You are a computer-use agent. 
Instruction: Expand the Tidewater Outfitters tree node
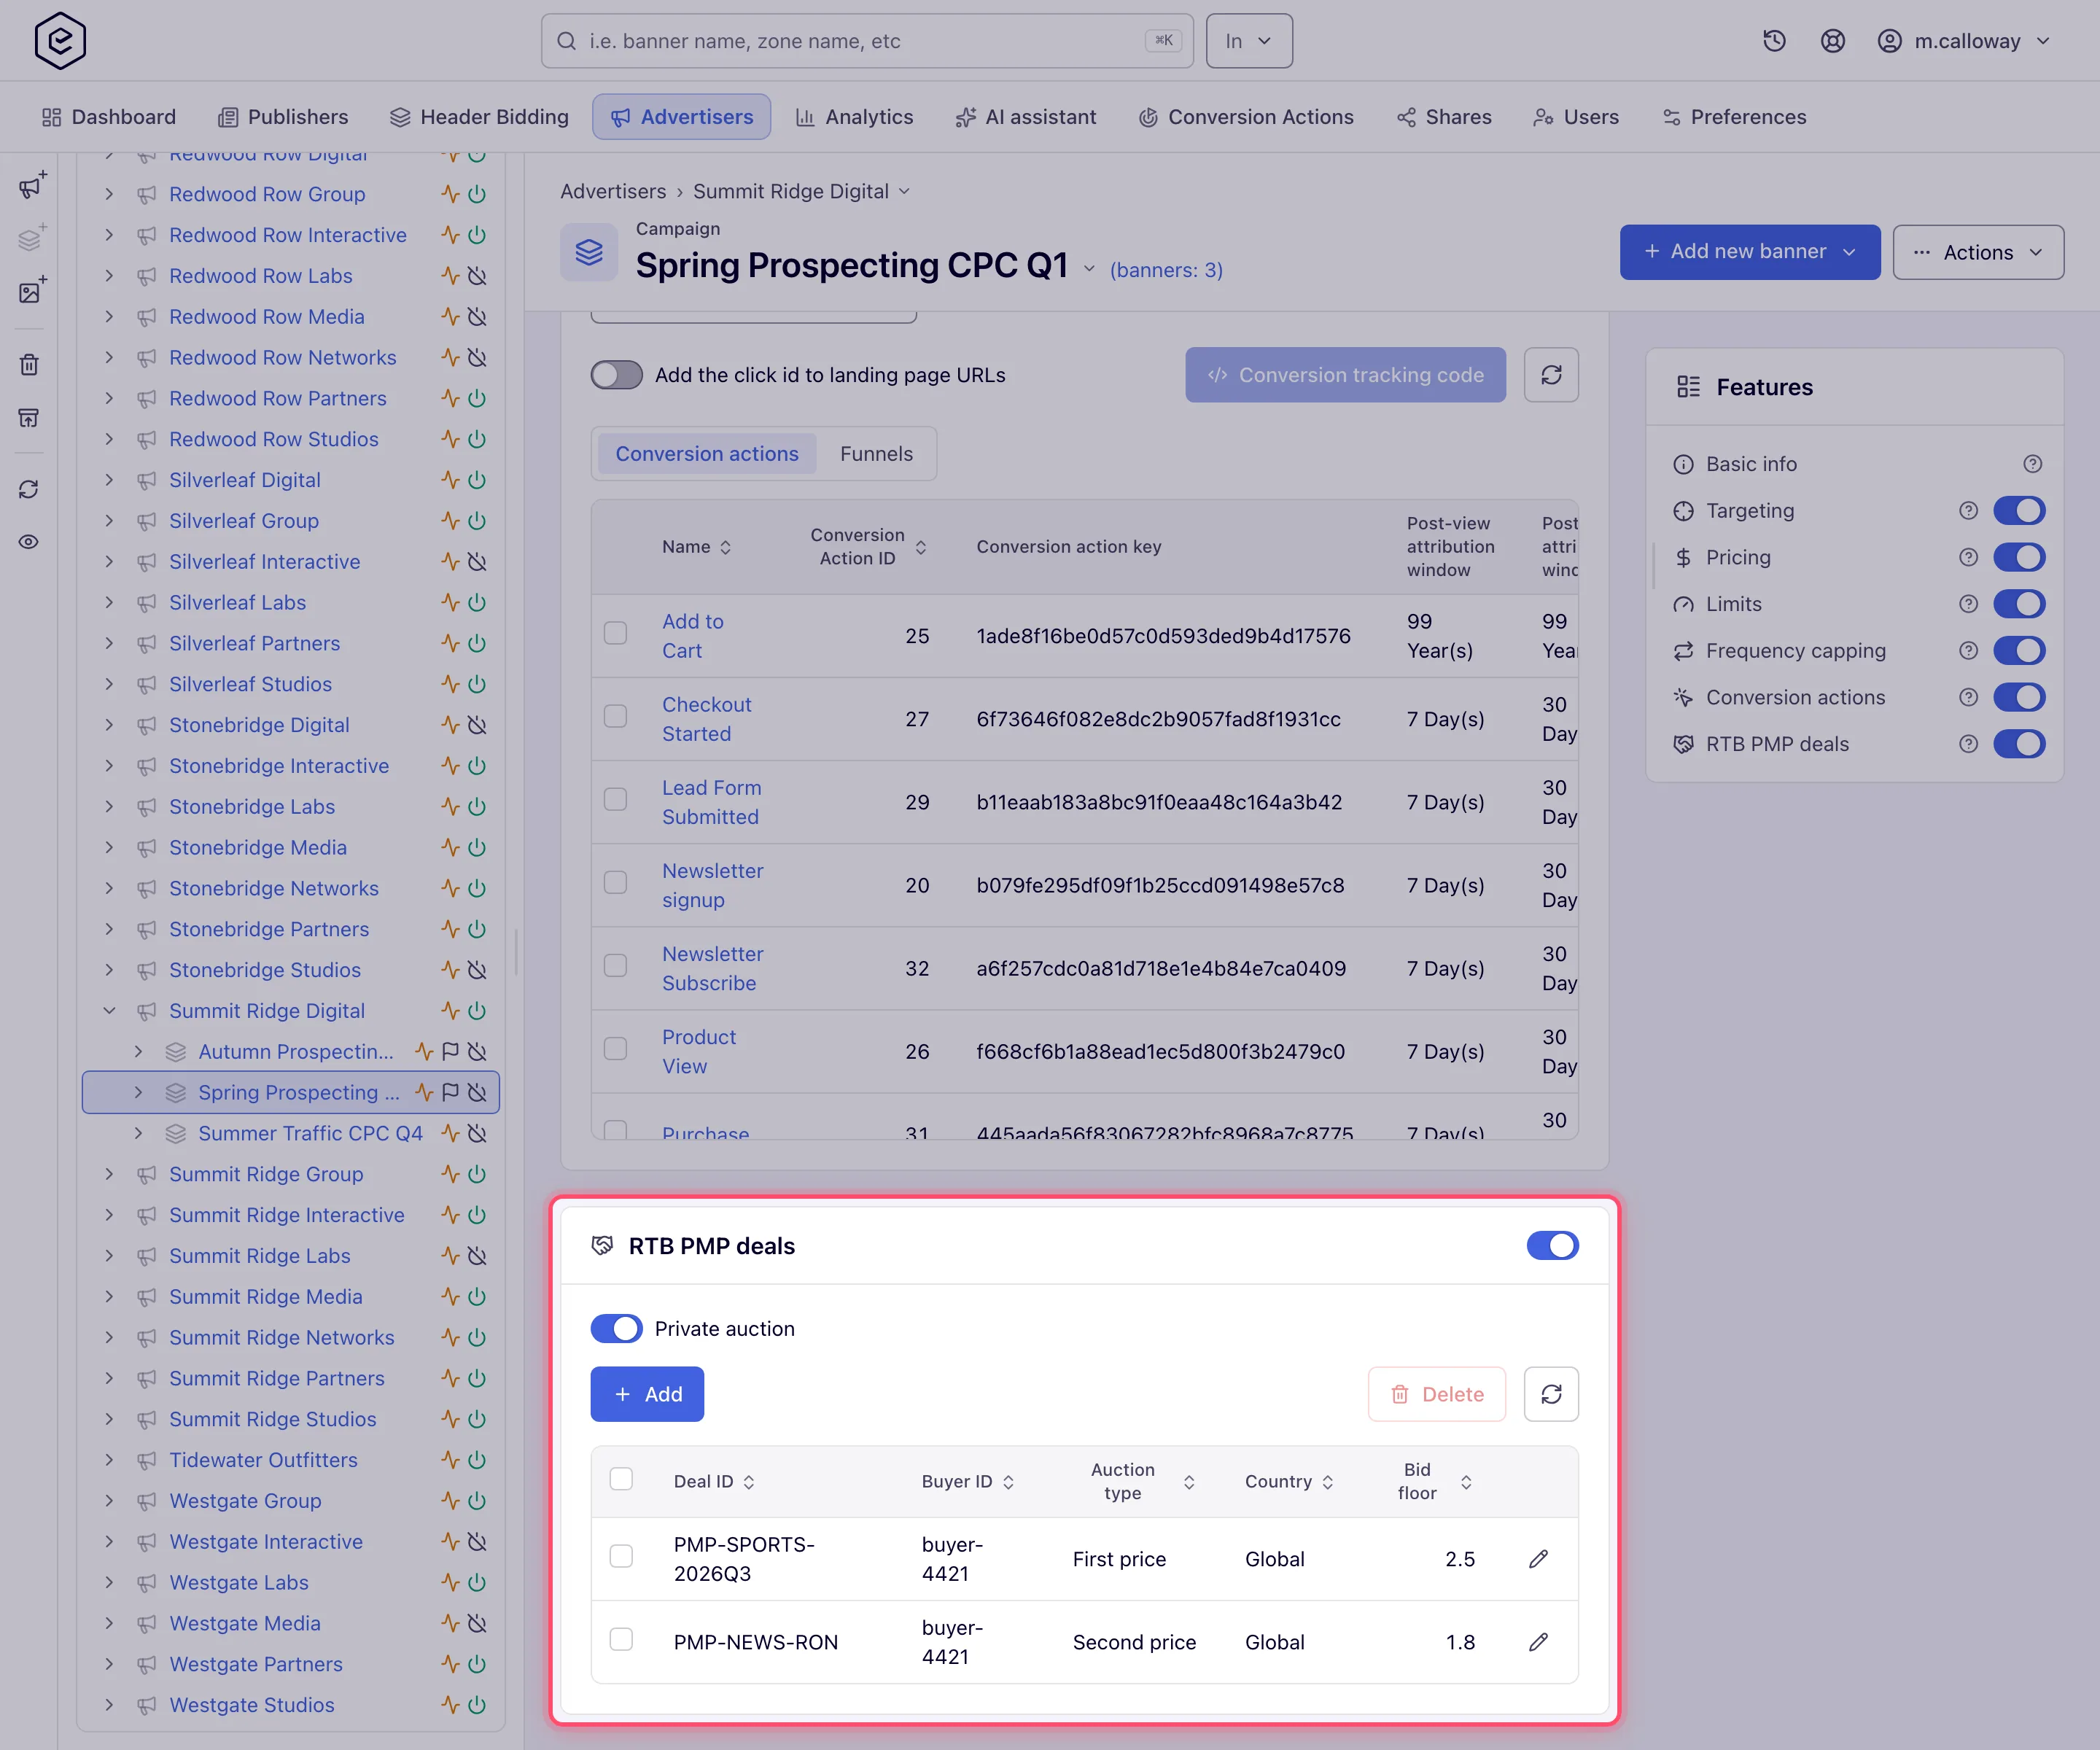[x=109, y=1460]
